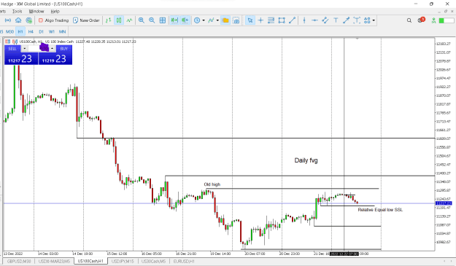Image resolution: width=456 pixels, height=266 pixels.
Task: Expand the clock icon dropdown arrow
Action: click(204, 20)
